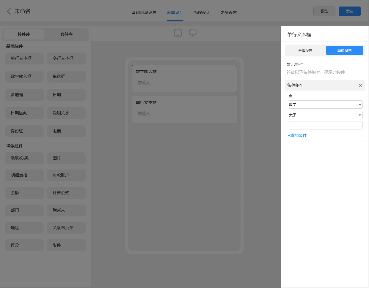Add the 附件 control
369x288 pixels.
click(x=66, y=245)
